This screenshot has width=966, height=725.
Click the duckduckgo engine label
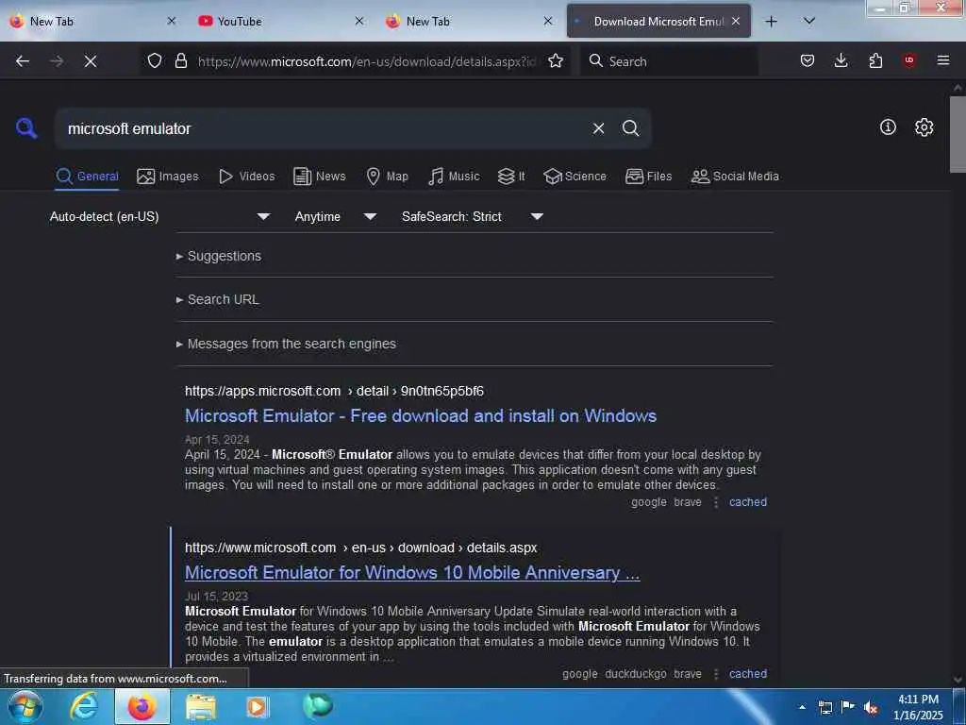635,674
